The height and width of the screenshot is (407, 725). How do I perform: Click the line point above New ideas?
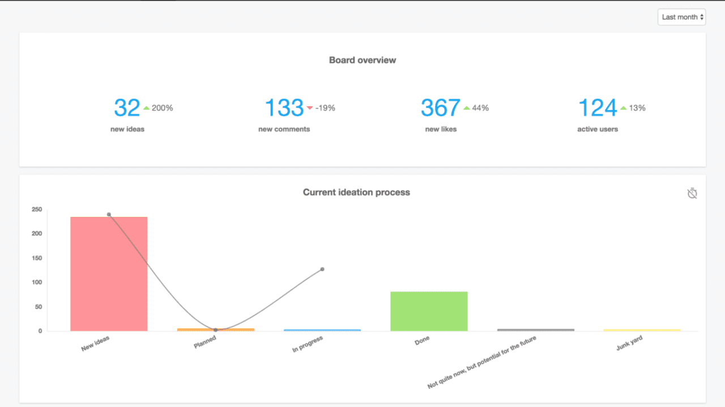pos(109,214)
